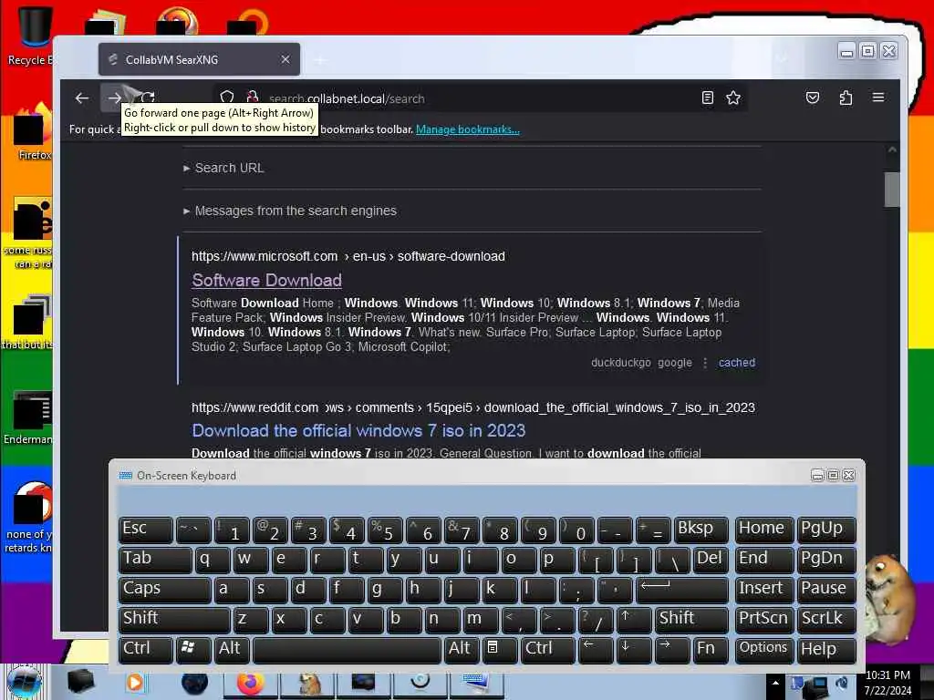The width and height of the screenshot is (934, 700).
Task: Click the Windows logo key on the keyboard
Action: point(192,649)
